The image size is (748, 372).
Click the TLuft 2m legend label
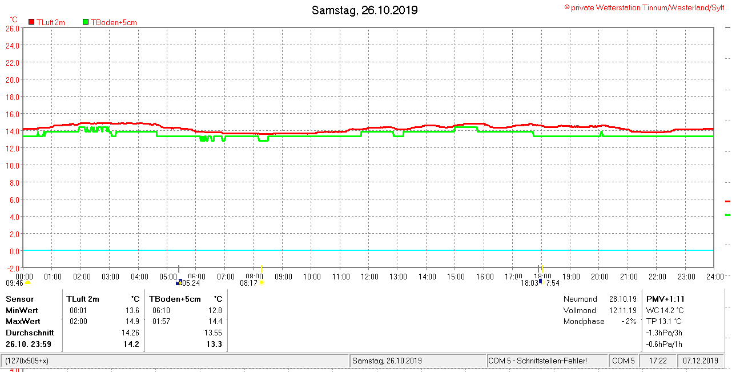(x=51, y=22)
